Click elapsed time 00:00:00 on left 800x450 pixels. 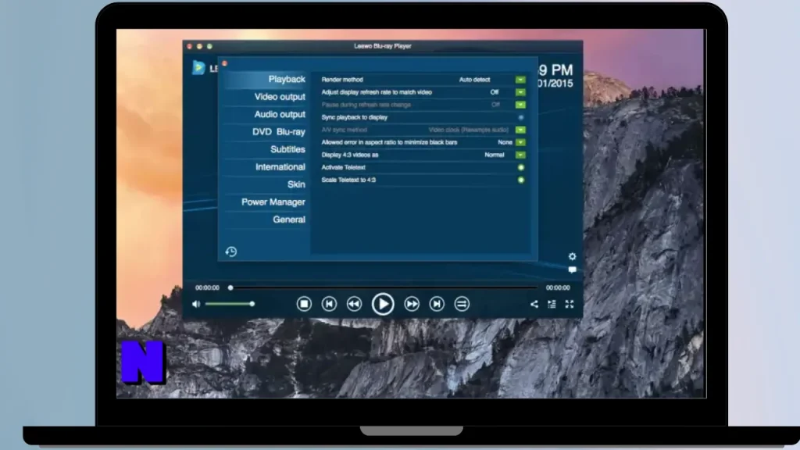click(207, 287)
